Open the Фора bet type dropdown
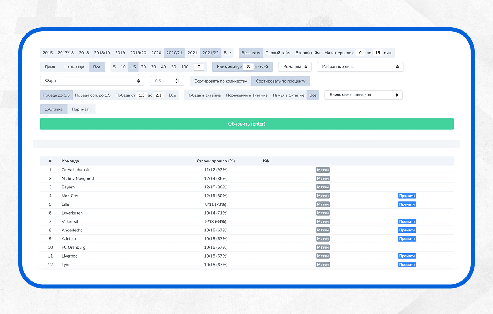 [92, 81]
